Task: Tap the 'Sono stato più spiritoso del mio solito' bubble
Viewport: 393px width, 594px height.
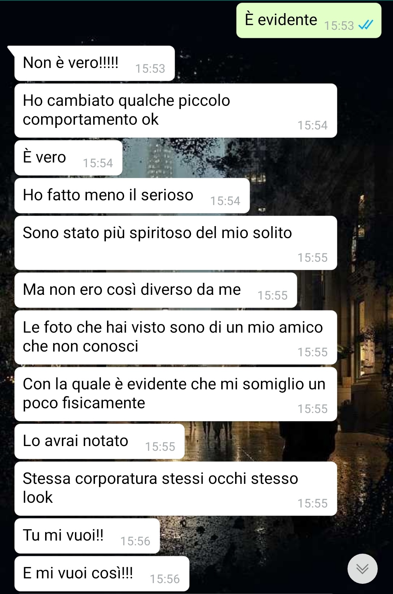Action: tap(176, 243)
